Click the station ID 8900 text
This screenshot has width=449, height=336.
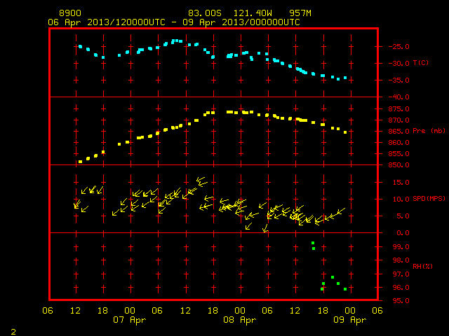click(70, 13)
